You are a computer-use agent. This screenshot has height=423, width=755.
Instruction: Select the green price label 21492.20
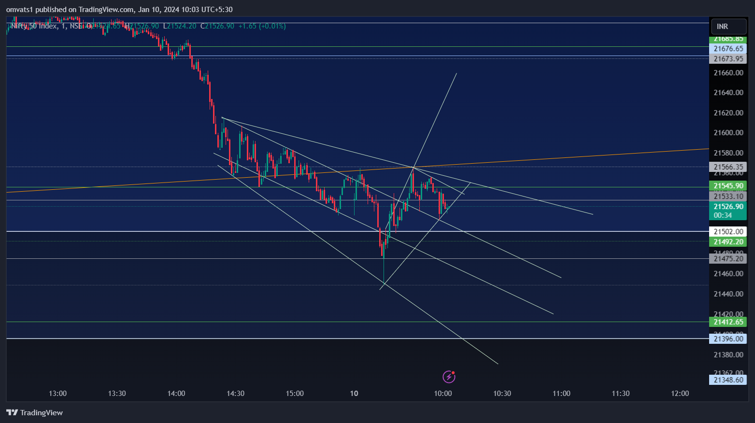(728, 242)
